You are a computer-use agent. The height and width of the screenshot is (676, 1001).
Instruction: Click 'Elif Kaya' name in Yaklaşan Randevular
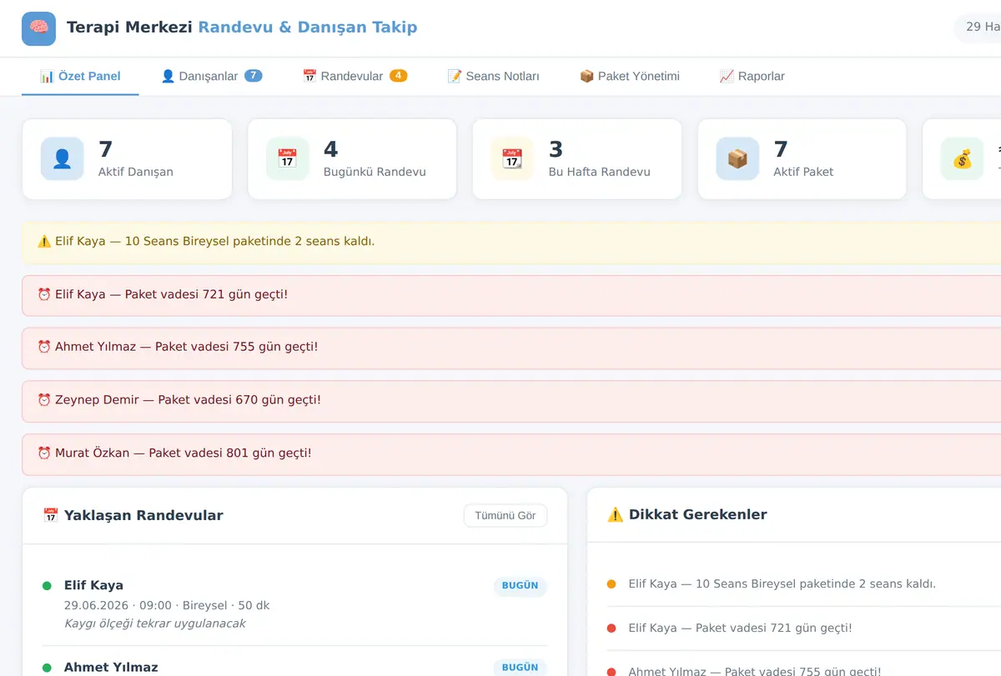click(93, 586)
